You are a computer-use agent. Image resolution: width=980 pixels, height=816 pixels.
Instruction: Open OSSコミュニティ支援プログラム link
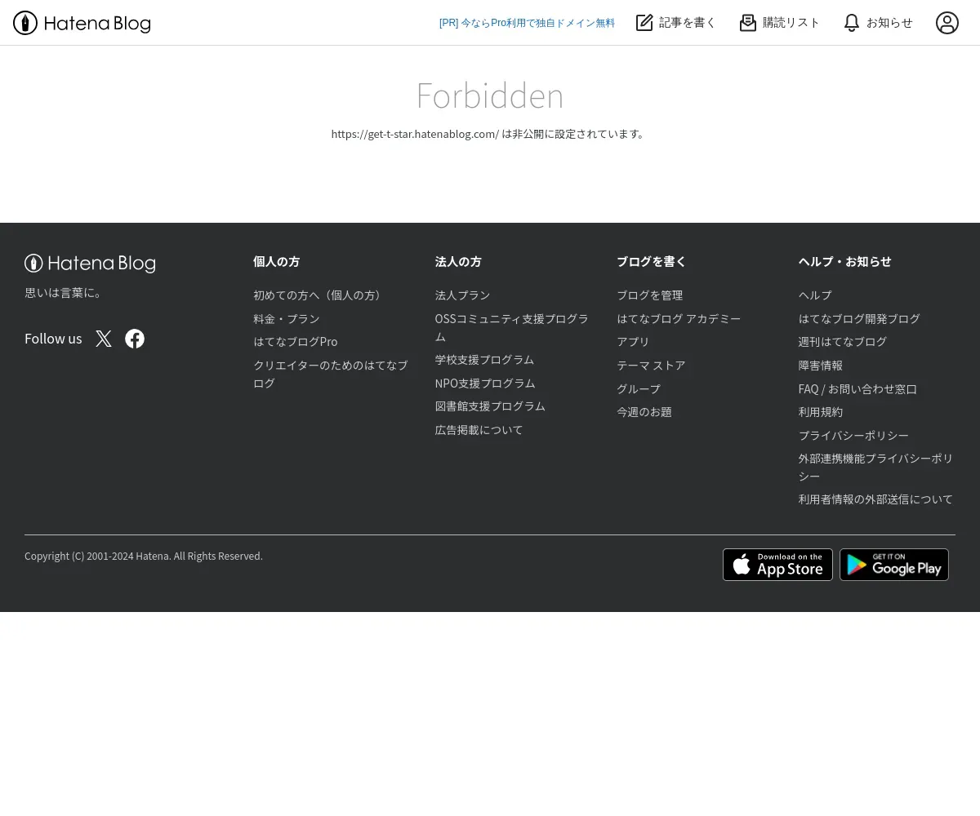512,327
